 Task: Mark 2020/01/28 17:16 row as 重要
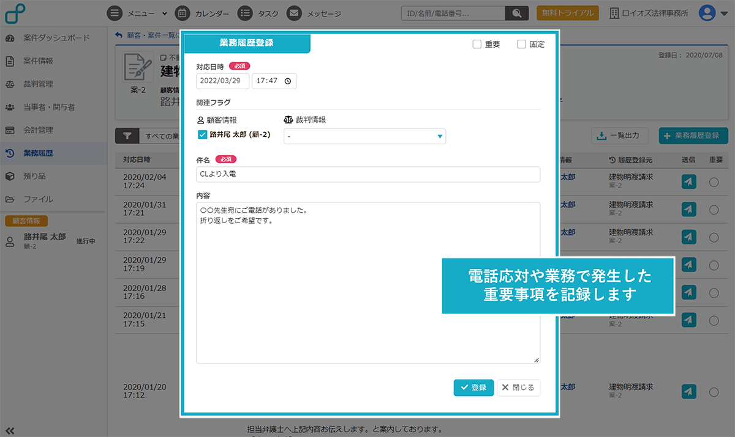(714, 292)
